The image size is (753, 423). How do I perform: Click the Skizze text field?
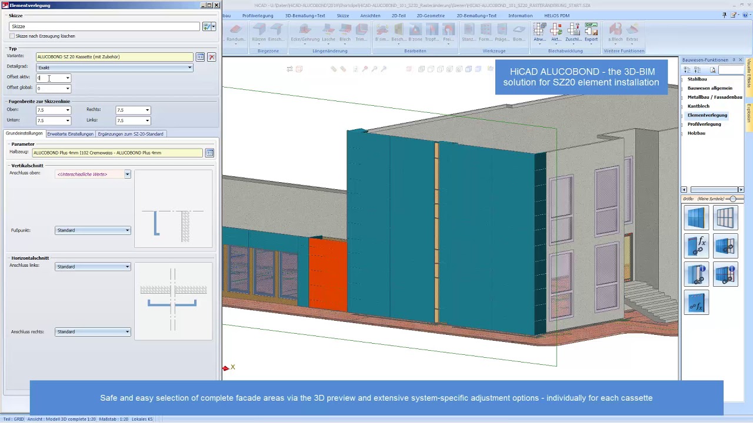click(x=105, y=26)
